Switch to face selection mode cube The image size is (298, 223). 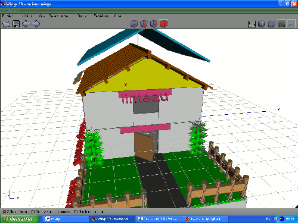point(154,24)
